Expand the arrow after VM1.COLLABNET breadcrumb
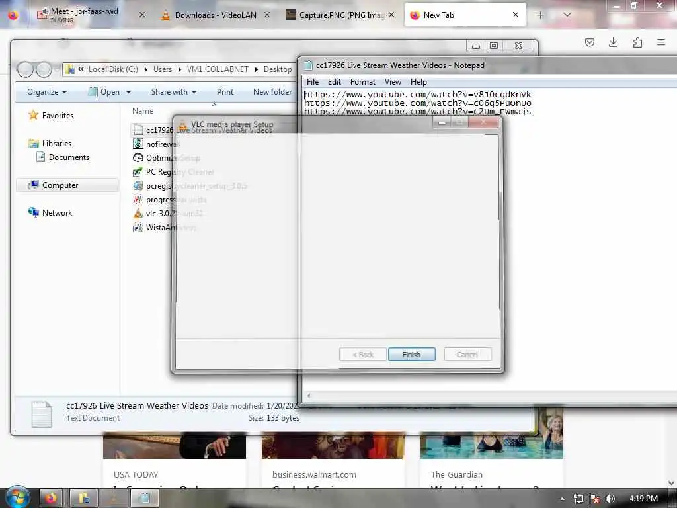677x508 pixels. tap(257, 69)
